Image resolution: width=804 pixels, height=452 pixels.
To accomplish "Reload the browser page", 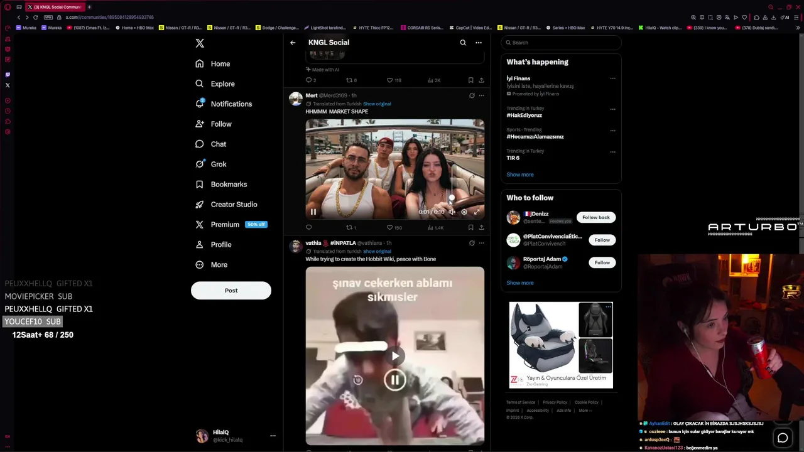I will click(36, 17).
